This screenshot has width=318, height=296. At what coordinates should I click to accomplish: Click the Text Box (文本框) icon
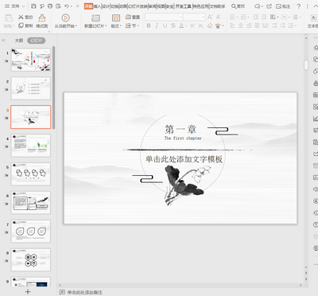click(313, 18)
